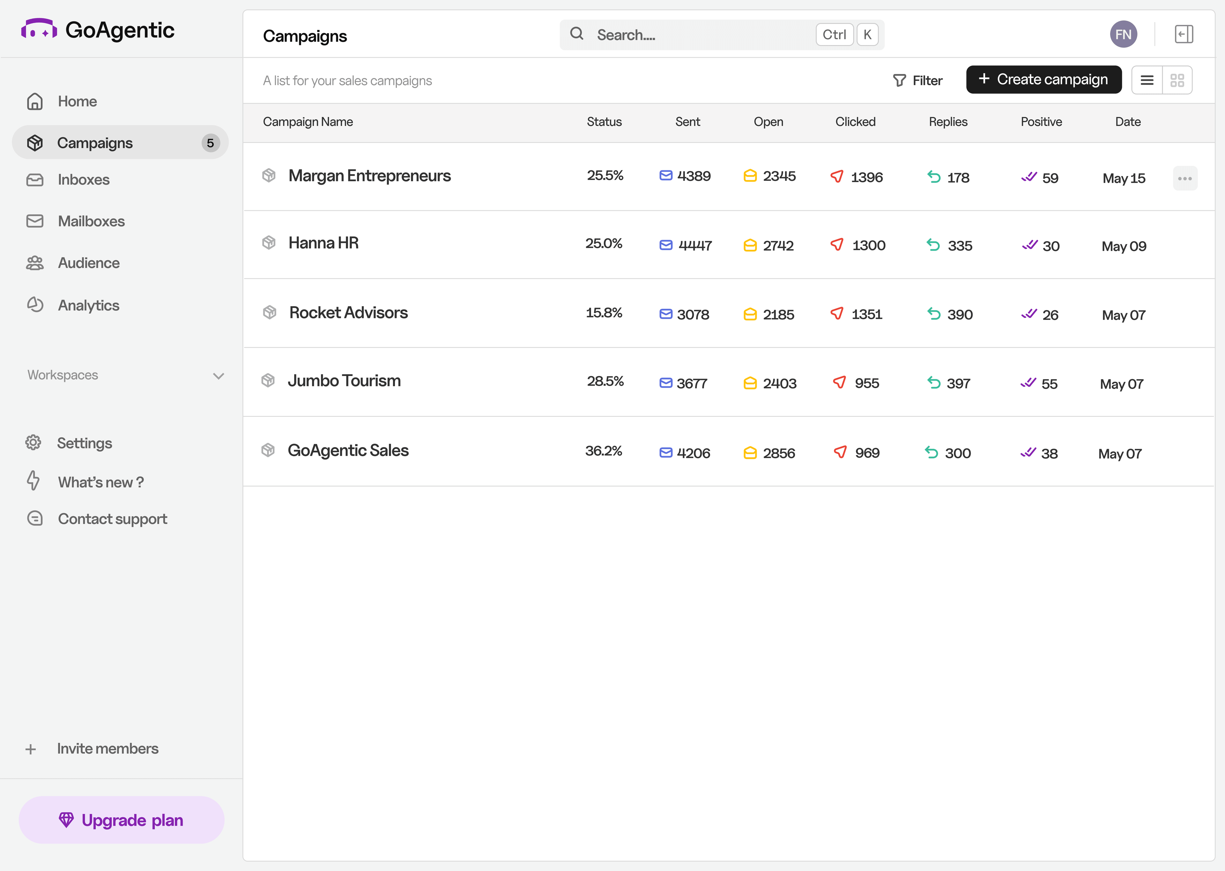Collapse the Workspaces section
The height and width of the screenshot is (871, 1225).
tap(218, 375)
